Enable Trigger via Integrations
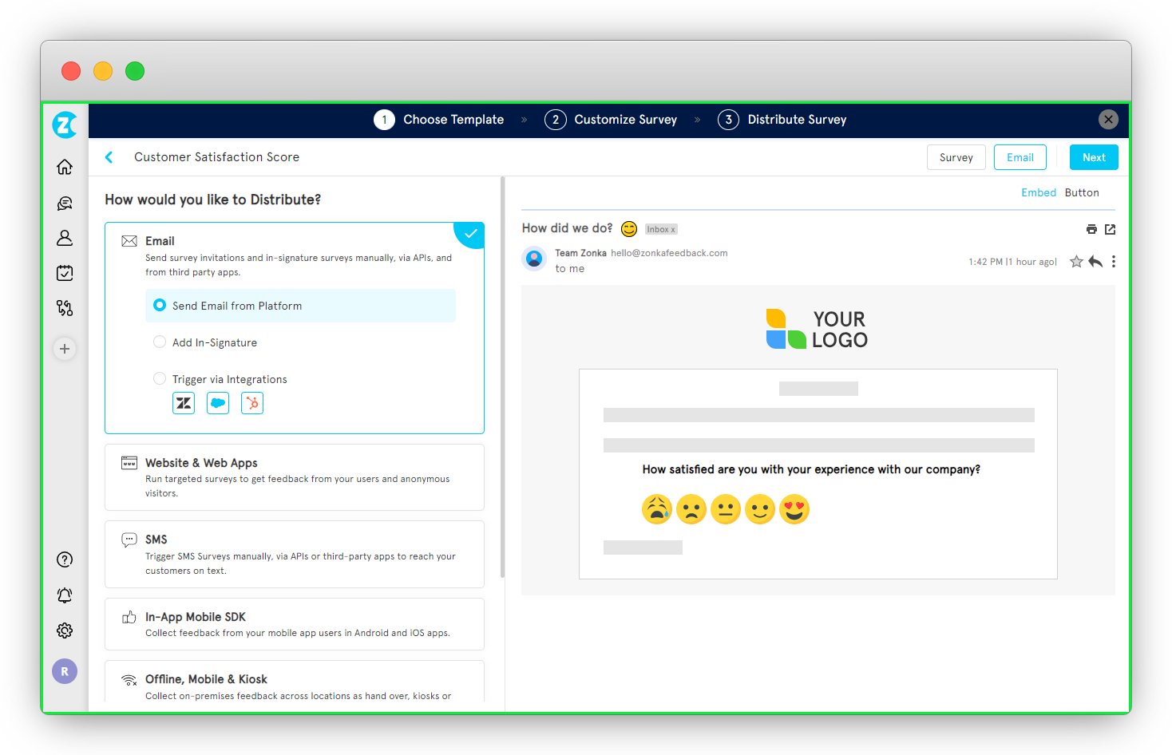 [x=160, y=378]
